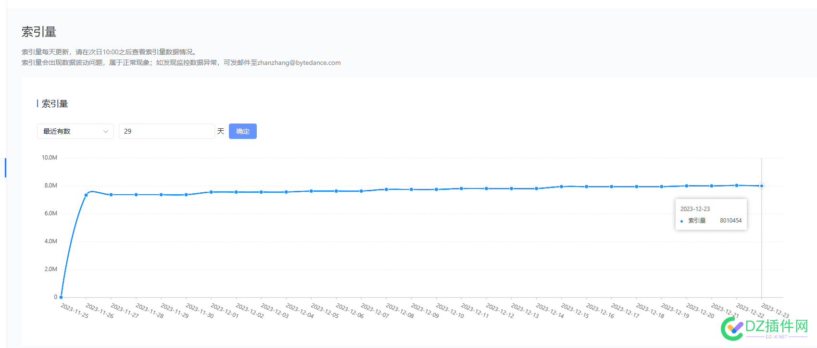Select the 2023-12-23 data point
Viewport: 817px width, 348px height.
click(761, 186)
